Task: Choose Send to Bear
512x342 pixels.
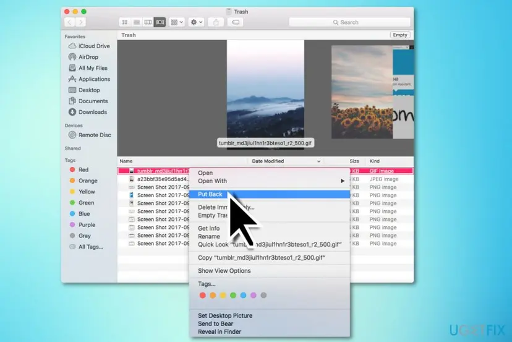Action: click(270, 323)
